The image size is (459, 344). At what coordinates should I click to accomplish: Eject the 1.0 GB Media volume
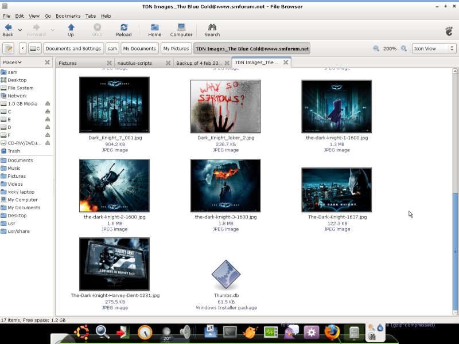click(x=48, y=104)
